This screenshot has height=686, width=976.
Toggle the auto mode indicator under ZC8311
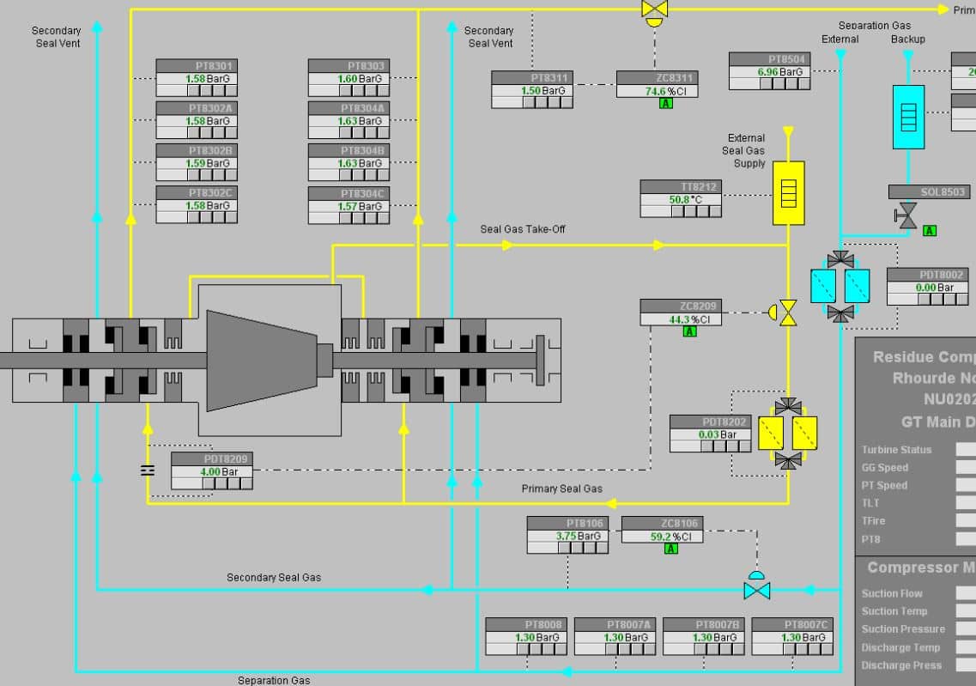(665, 104)
